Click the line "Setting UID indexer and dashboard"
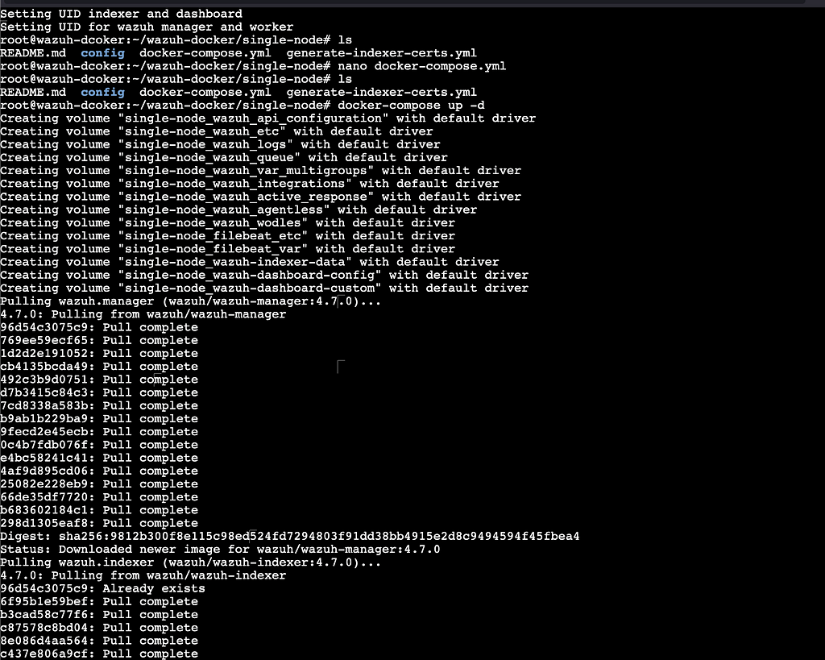This screenshot has height=660, width=825. click(x=121, y=14)
